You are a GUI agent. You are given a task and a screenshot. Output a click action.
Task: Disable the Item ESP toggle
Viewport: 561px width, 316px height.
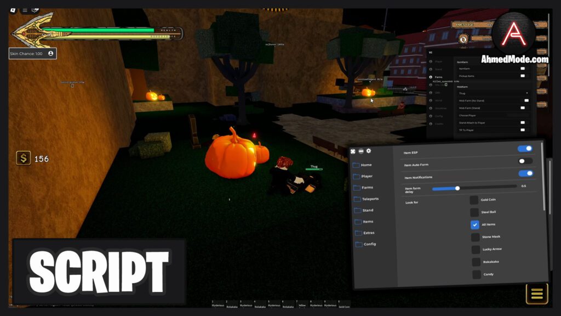point(525,149)
